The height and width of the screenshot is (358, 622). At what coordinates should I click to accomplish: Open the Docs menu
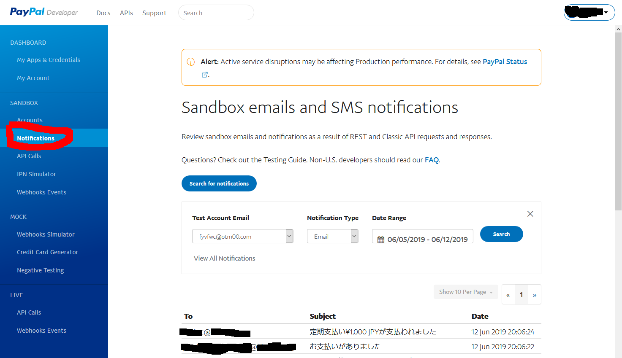pos(103,13)
